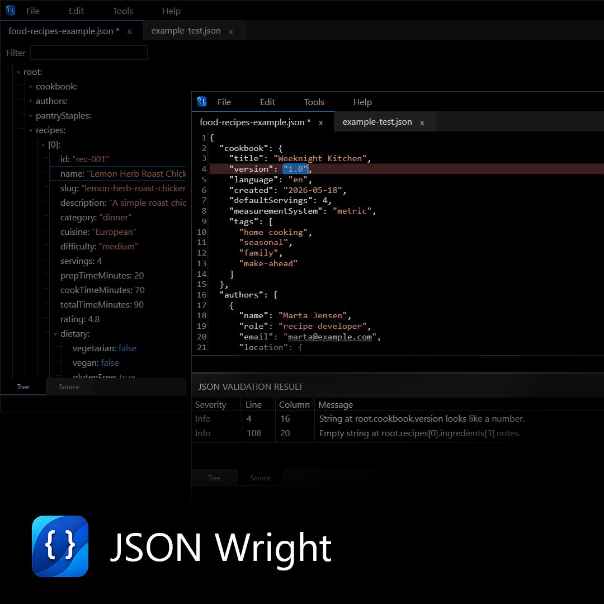
Task: Collapse the dietary node
Action: click(55, 334)
